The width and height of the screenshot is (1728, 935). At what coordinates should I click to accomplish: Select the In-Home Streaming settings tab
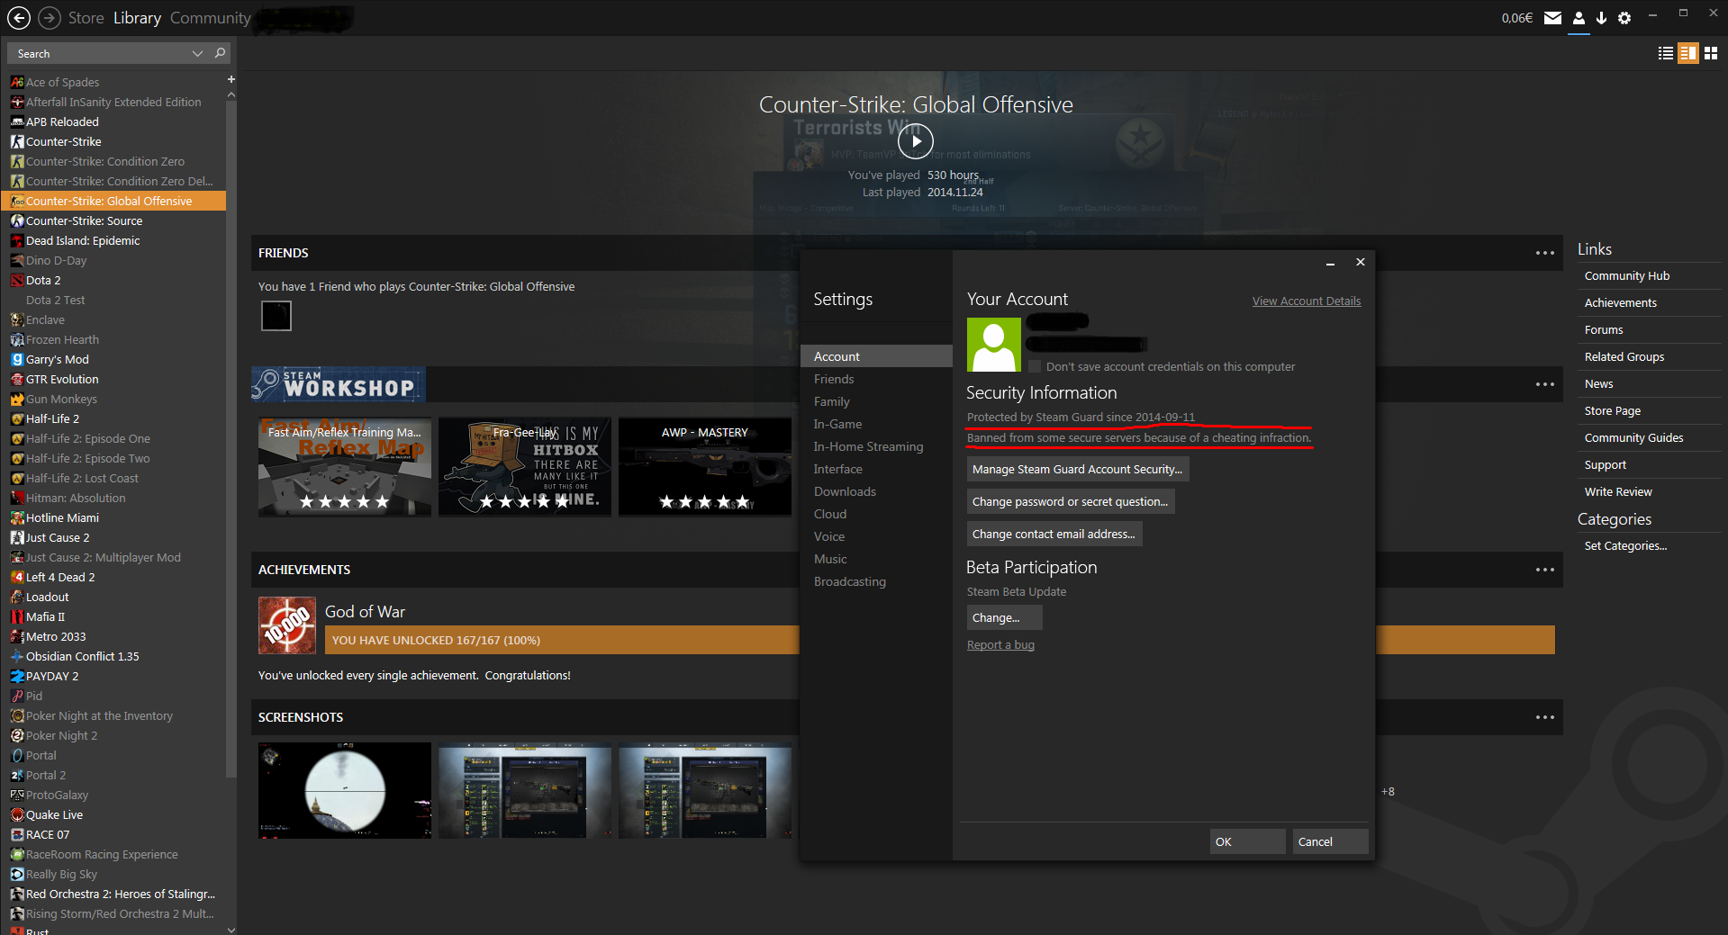868,446
